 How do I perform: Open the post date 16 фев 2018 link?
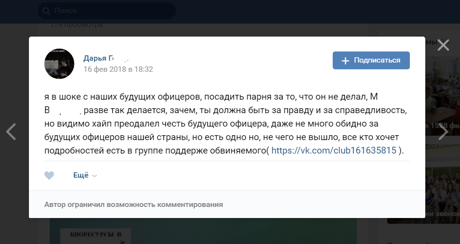[x=118, y=69]
